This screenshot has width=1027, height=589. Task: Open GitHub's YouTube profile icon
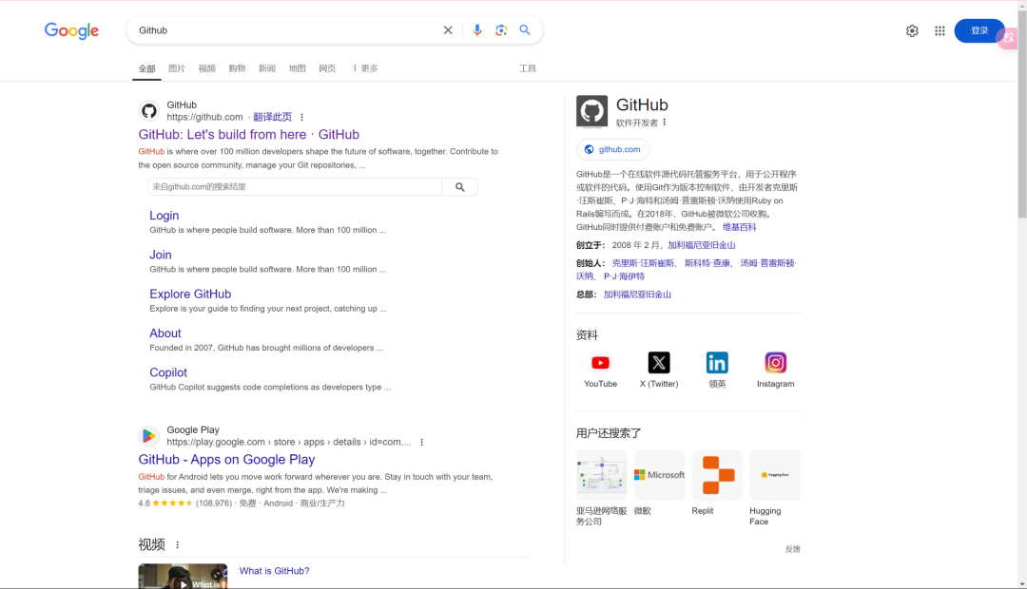(x=600, y=363)
